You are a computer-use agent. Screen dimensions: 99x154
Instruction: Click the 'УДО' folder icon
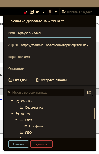point(21,132)
